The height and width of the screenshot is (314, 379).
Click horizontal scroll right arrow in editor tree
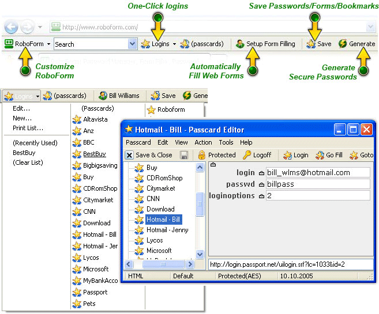[x=190, y=264]
